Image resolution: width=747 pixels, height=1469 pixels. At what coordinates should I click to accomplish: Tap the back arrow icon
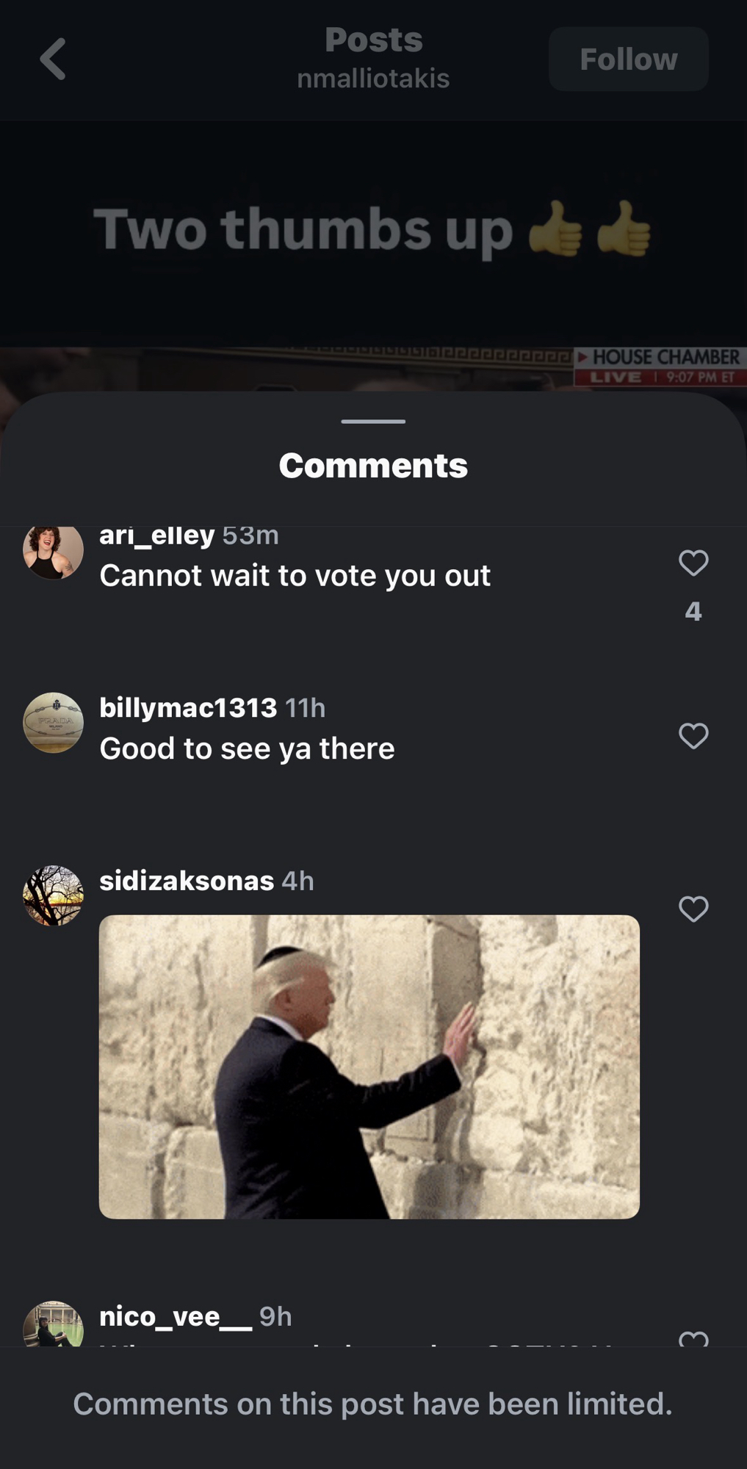53,59
